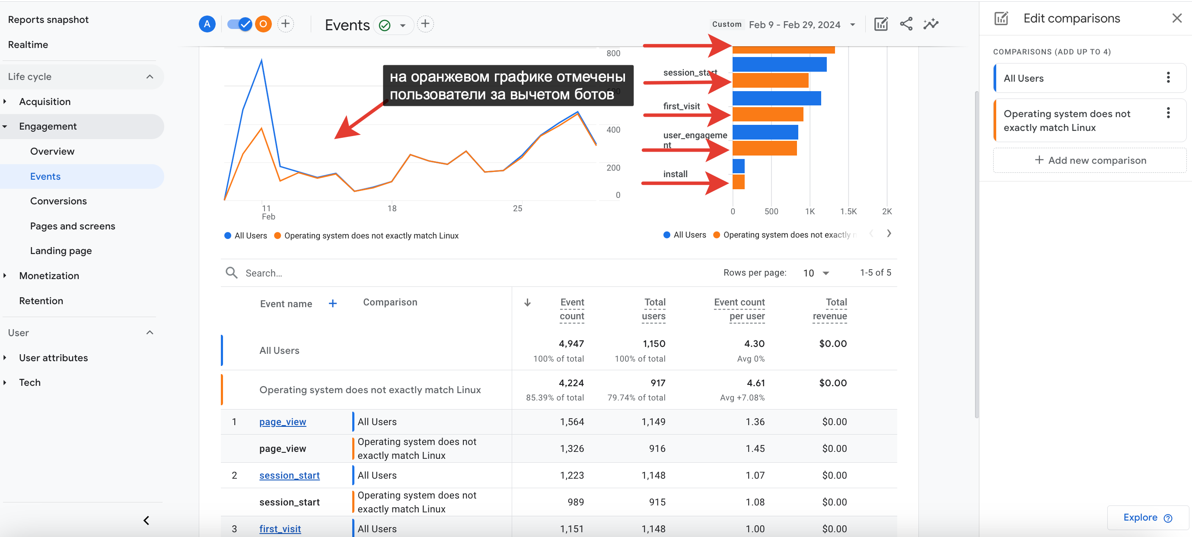Toggle the blue A All Users chip
Viewport: 1192px width, 537px height.
(x=207, y=24)
